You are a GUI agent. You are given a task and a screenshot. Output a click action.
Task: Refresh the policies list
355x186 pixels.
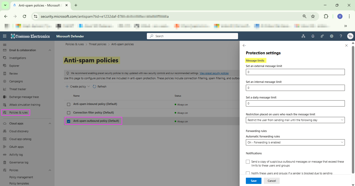coord(100,87)
